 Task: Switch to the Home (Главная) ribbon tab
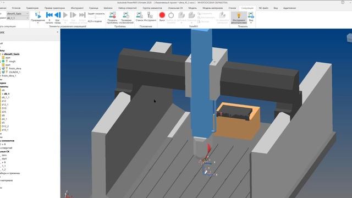[x=3, y=8]
